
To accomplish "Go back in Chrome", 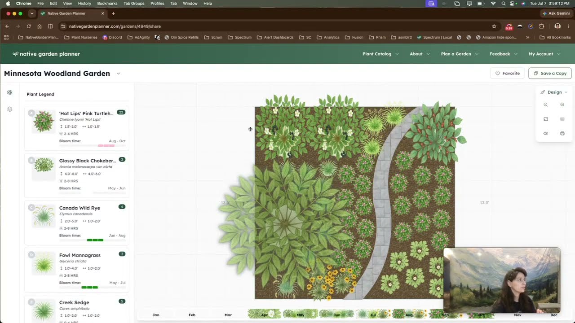I will coord(7,26).
